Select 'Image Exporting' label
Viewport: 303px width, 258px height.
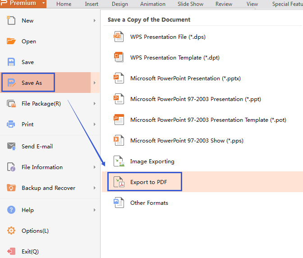pyautogui.click(x=152, y=161)
